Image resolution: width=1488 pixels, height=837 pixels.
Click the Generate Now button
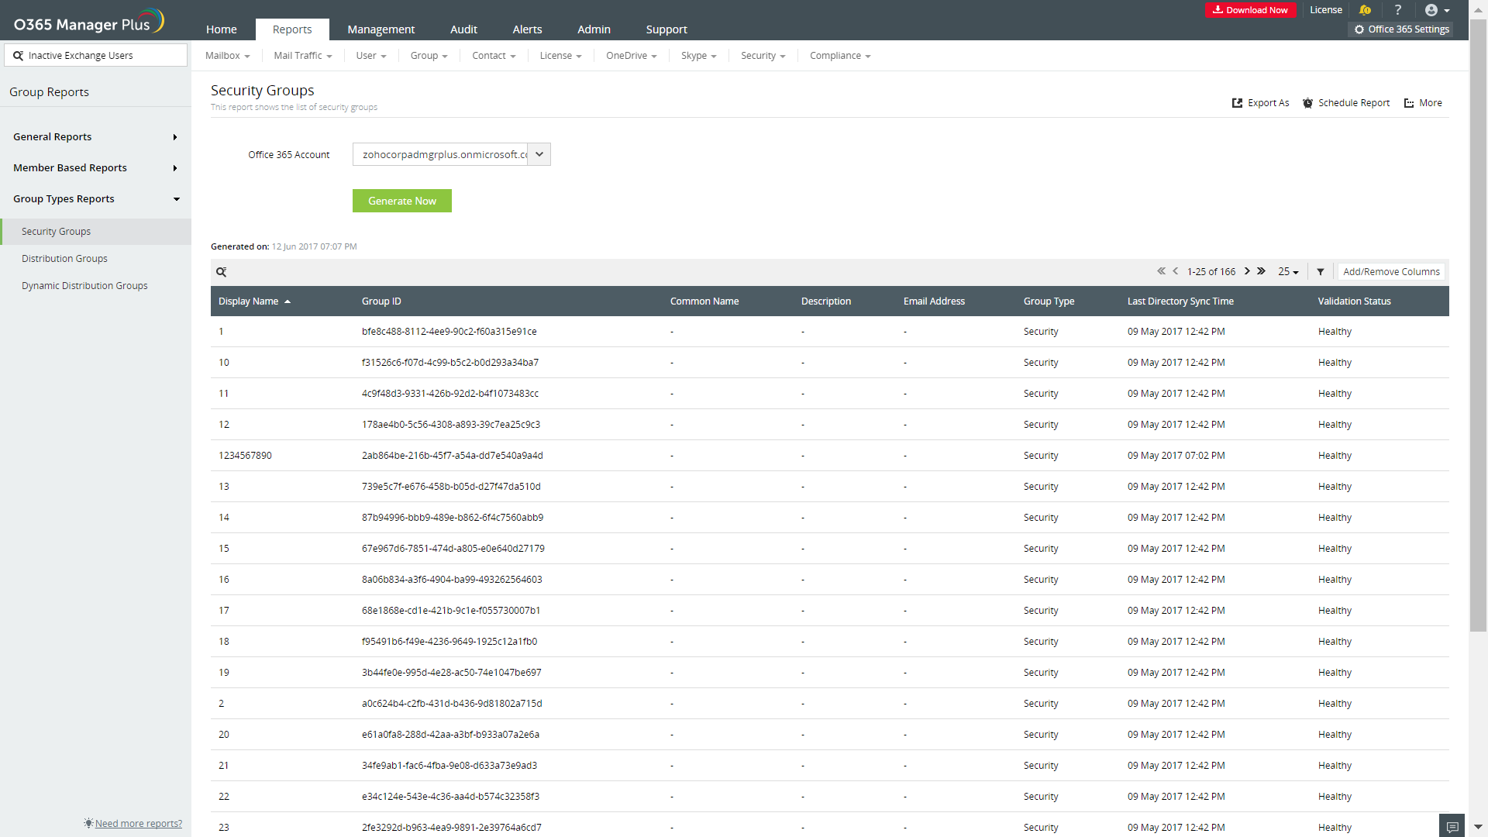click(401, 201)
